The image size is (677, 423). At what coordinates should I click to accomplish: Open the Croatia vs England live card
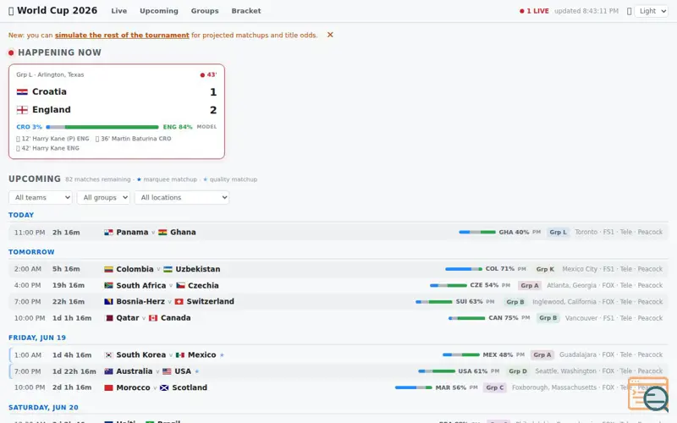[117, 112]
